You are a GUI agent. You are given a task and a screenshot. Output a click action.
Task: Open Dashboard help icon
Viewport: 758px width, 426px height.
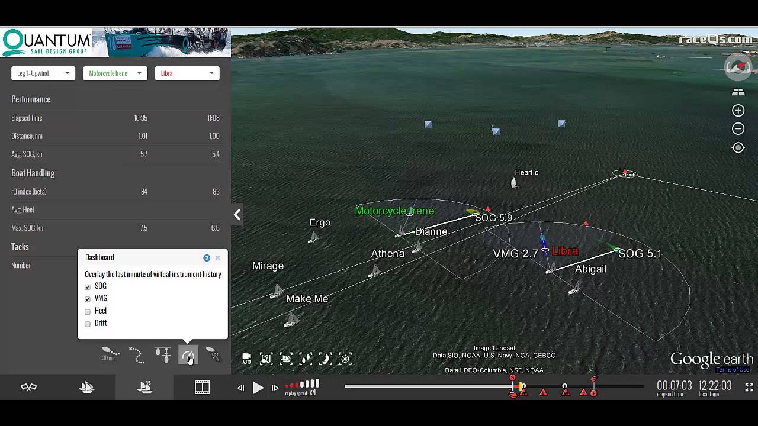pyautogui.click(x=207, y=257)
